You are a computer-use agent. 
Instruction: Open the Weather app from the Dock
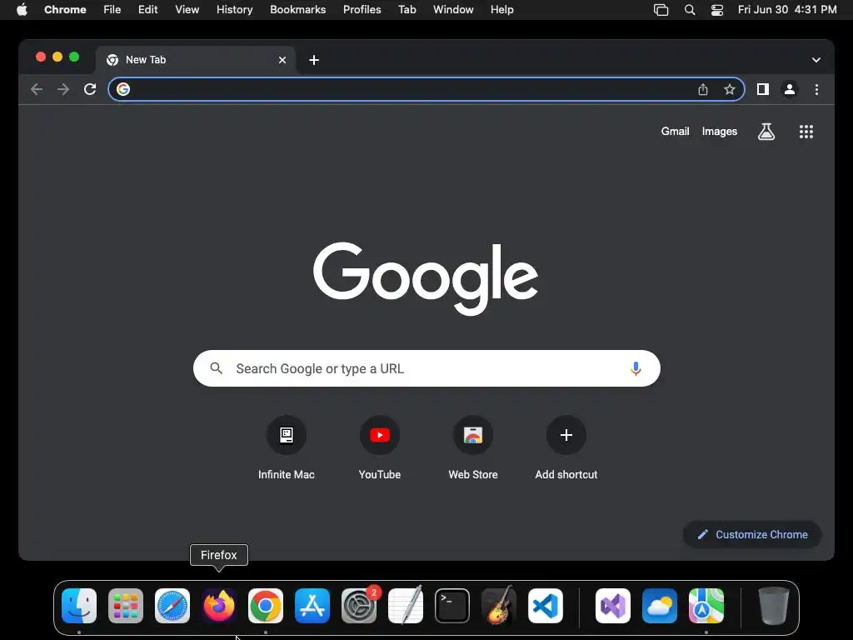coord(660,606)
